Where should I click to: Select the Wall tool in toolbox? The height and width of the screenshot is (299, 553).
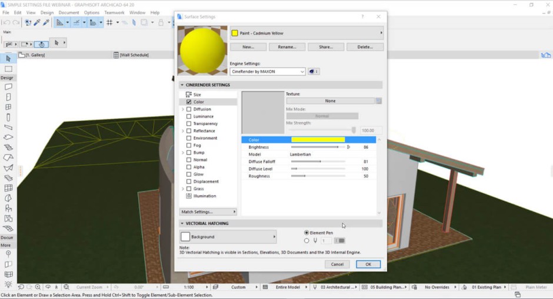(8, 86)
